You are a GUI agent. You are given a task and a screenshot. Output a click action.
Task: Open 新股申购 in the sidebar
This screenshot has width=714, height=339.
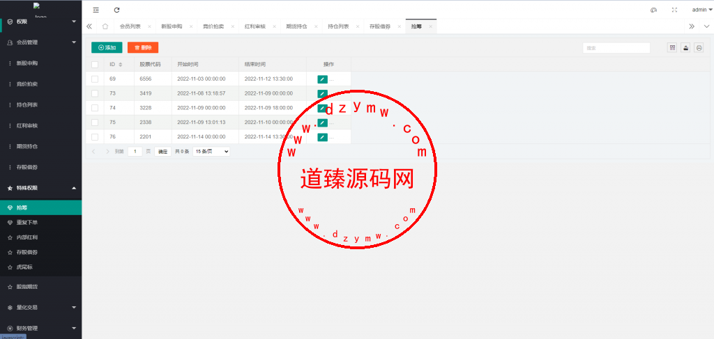tap(41, 63)
